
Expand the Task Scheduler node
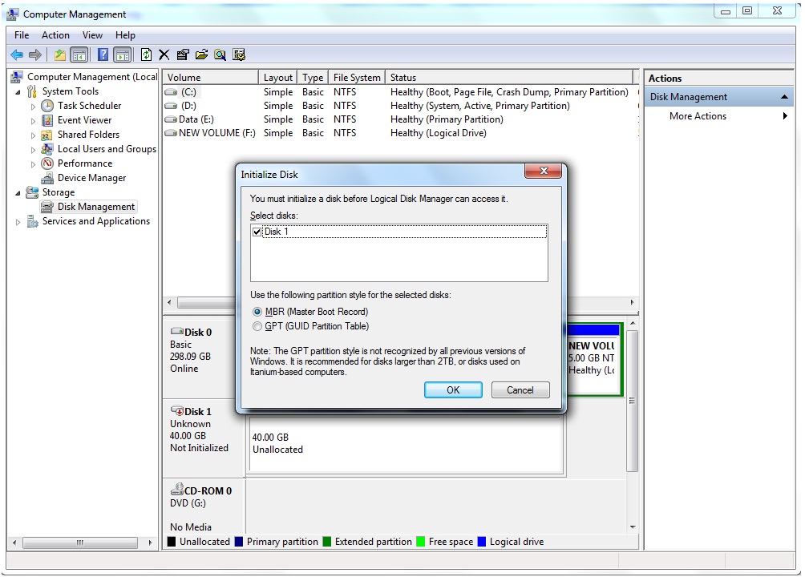(x=33, y=107)
